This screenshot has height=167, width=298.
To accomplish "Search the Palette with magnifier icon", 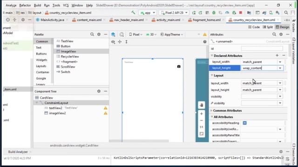I will coord(92,34).
